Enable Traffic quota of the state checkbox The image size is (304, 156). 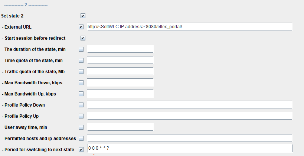81,72
